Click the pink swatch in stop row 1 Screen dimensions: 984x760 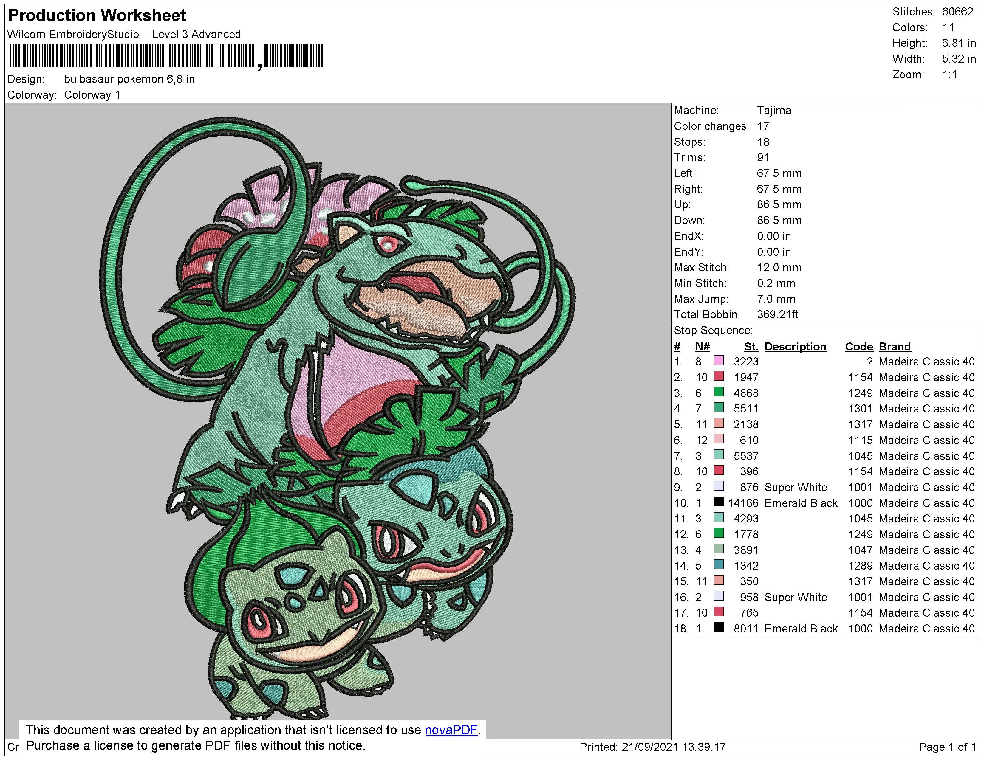pyautogui.click(x=719, y=360)
